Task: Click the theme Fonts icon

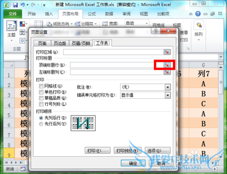Action: point(22,32)
